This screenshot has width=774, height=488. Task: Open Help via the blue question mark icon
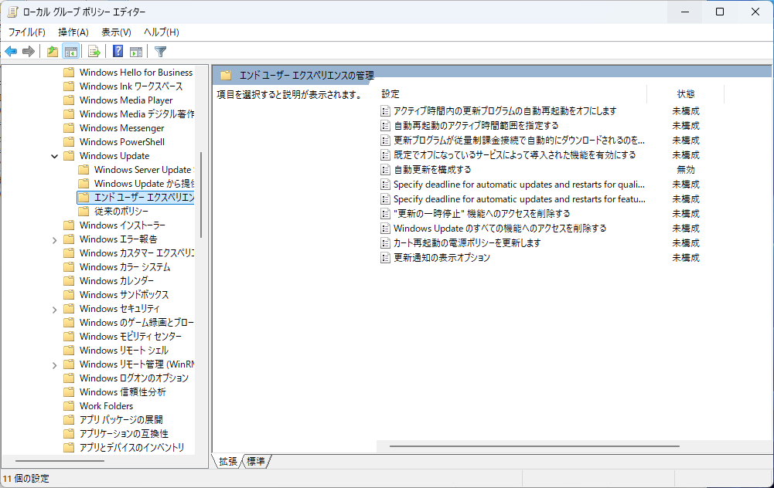(x=118, y=52)
